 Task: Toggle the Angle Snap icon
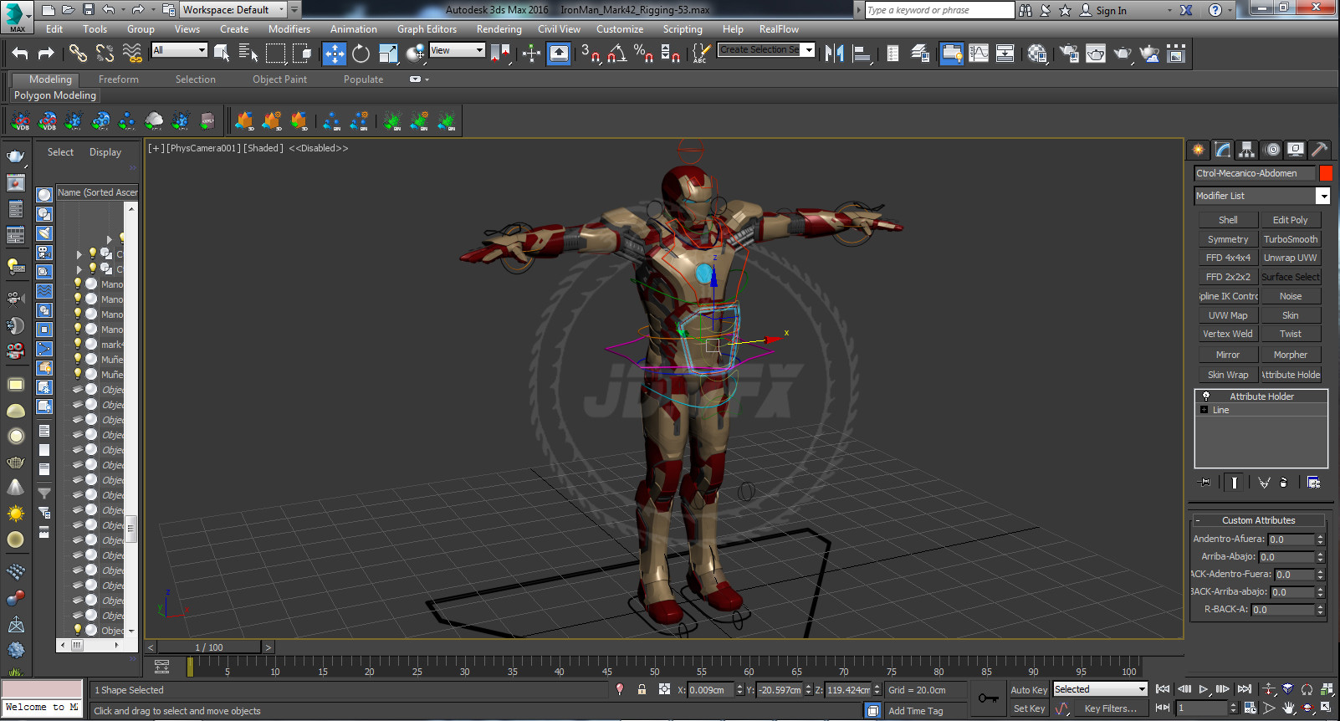coord(617,54)
